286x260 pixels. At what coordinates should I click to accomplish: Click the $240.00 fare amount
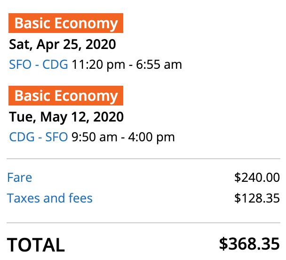click(x=257, y=178)
